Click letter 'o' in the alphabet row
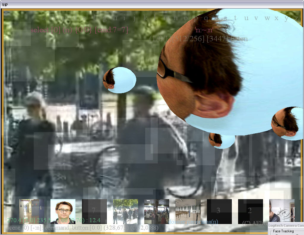 click(186, 18)
